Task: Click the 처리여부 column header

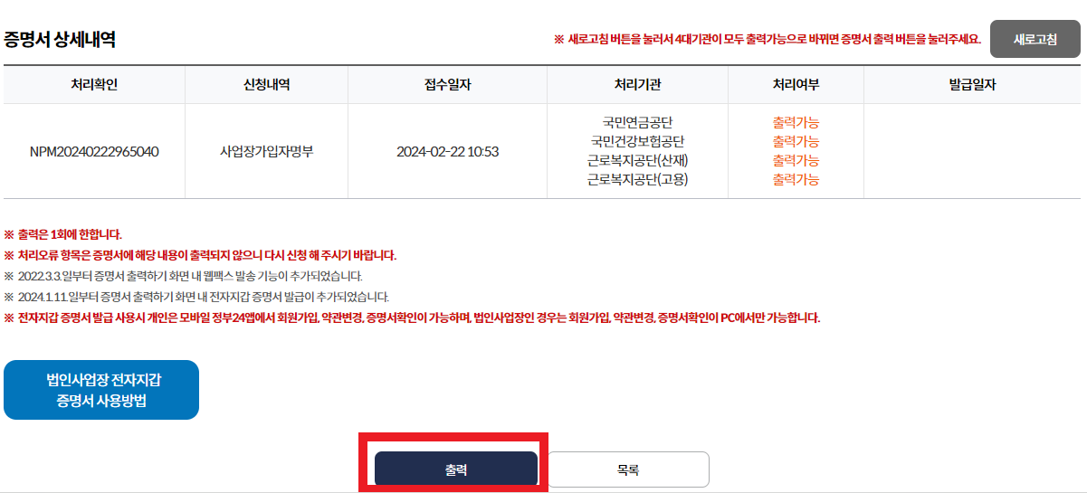Action: [796, 85]
